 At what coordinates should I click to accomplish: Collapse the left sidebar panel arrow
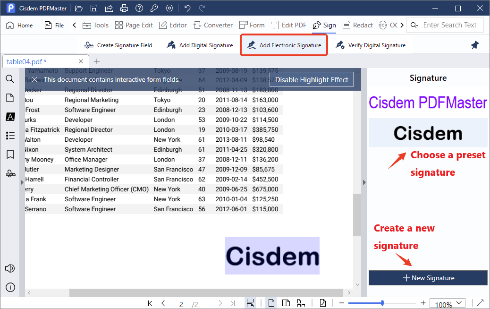coord(22,182)
